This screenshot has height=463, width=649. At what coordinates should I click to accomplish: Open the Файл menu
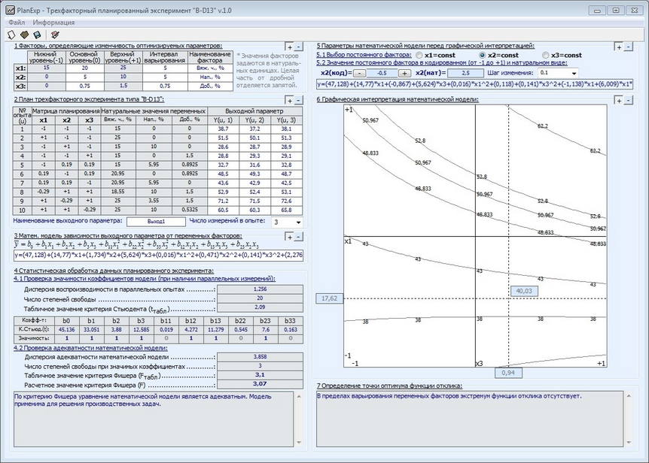point(17,23)
